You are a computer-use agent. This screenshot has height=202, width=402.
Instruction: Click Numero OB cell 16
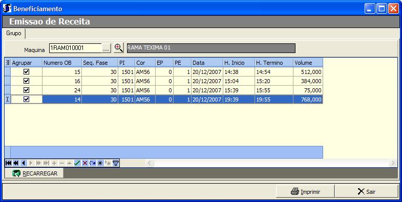62,81
